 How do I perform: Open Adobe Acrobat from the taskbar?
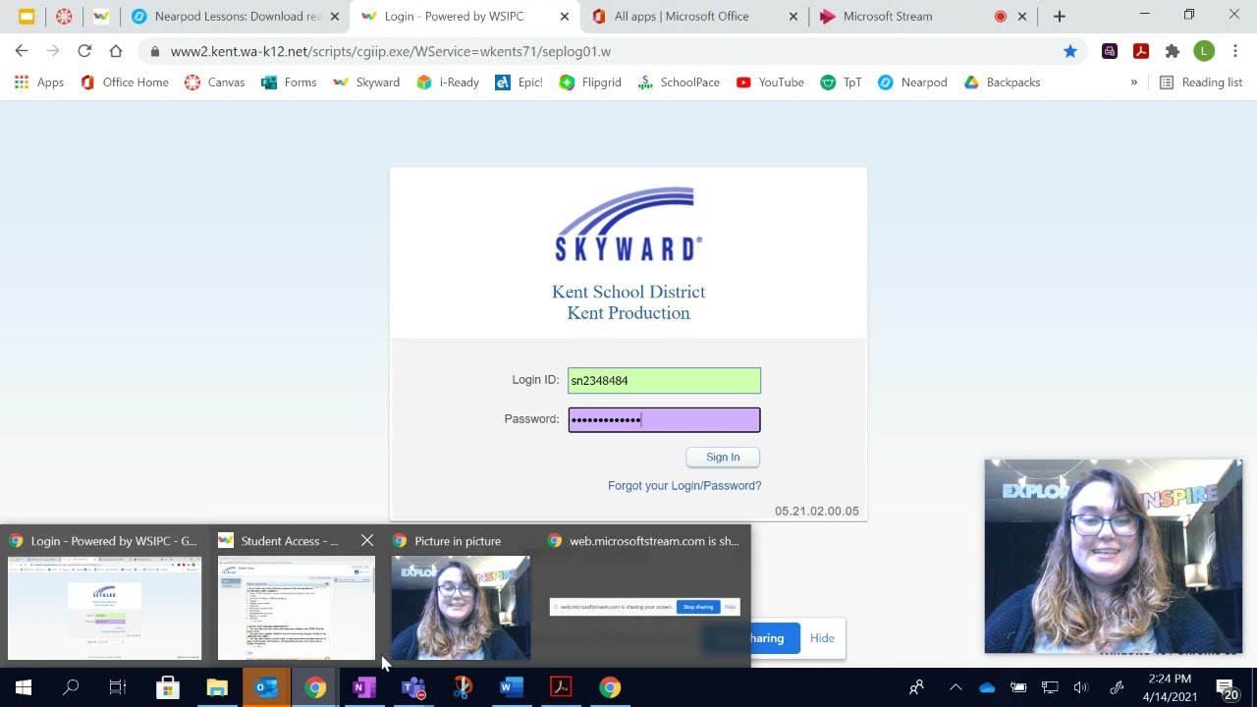point(561,687)
